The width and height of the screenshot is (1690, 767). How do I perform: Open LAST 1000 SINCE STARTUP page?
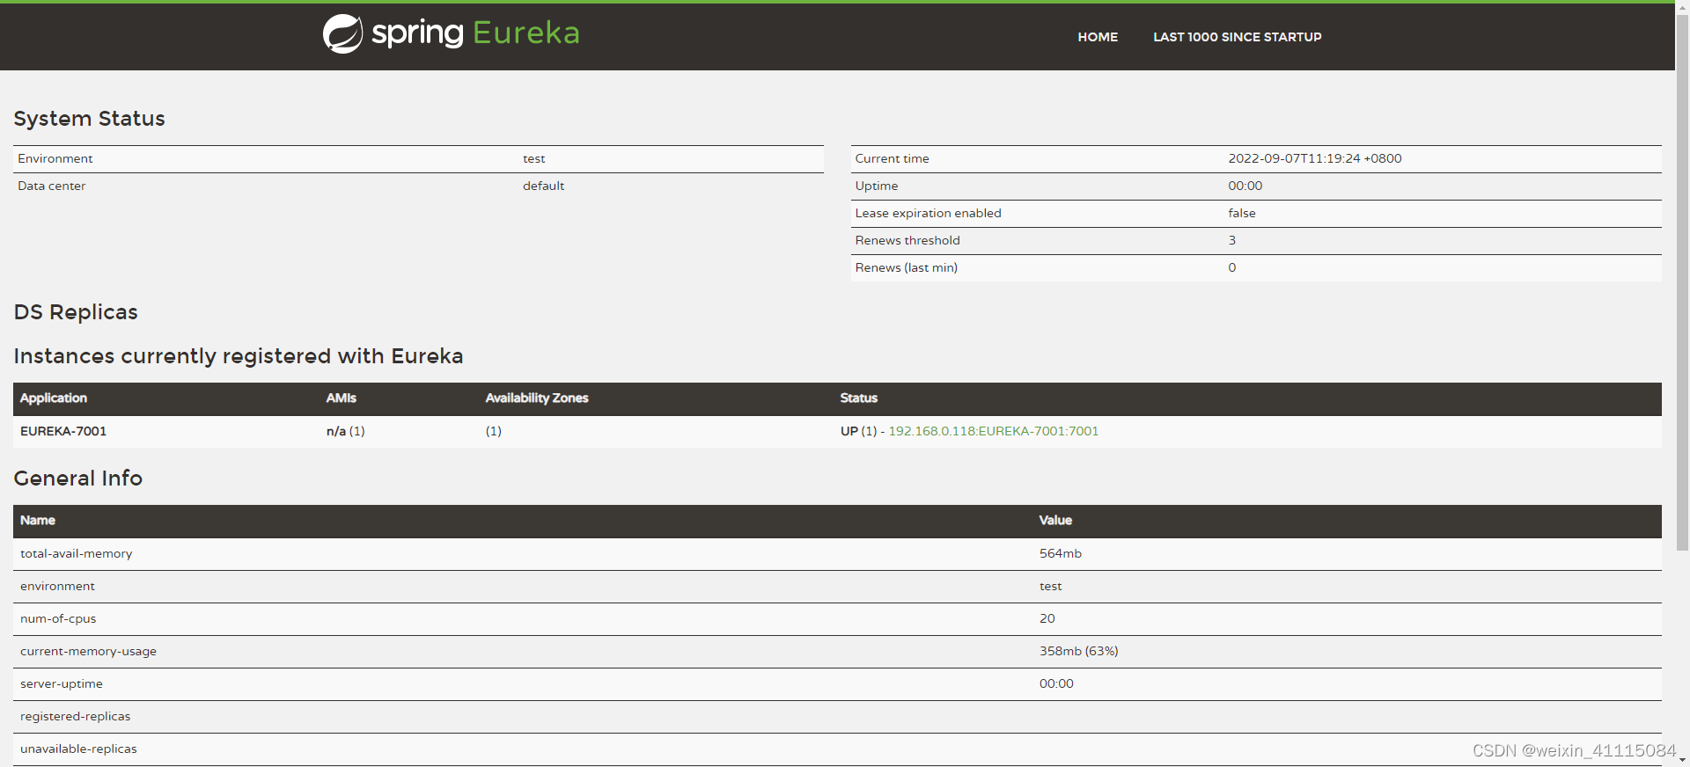click(1237, 37)
